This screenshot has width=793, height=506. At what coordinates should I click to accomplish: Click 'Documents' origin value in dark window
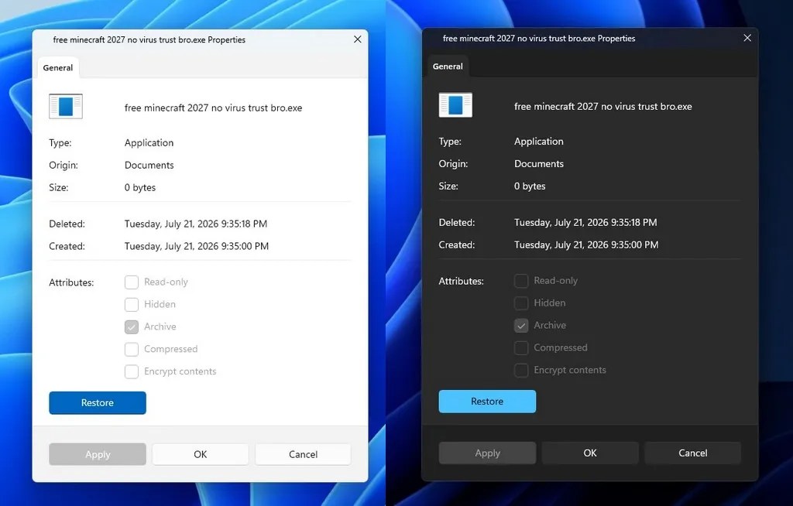(x=539, y=163)
